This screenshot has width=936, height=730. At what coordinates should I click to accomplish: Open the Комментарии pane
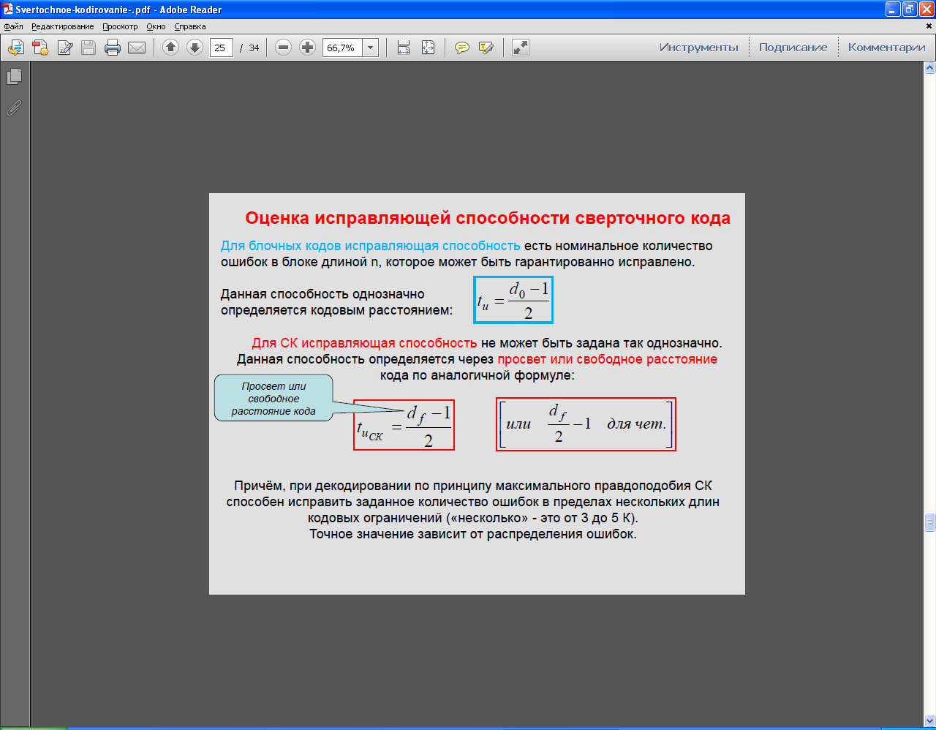(x=886, y=48)
